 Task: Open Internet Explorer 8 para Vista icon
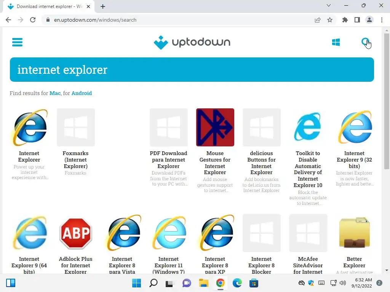pos(122,233)
